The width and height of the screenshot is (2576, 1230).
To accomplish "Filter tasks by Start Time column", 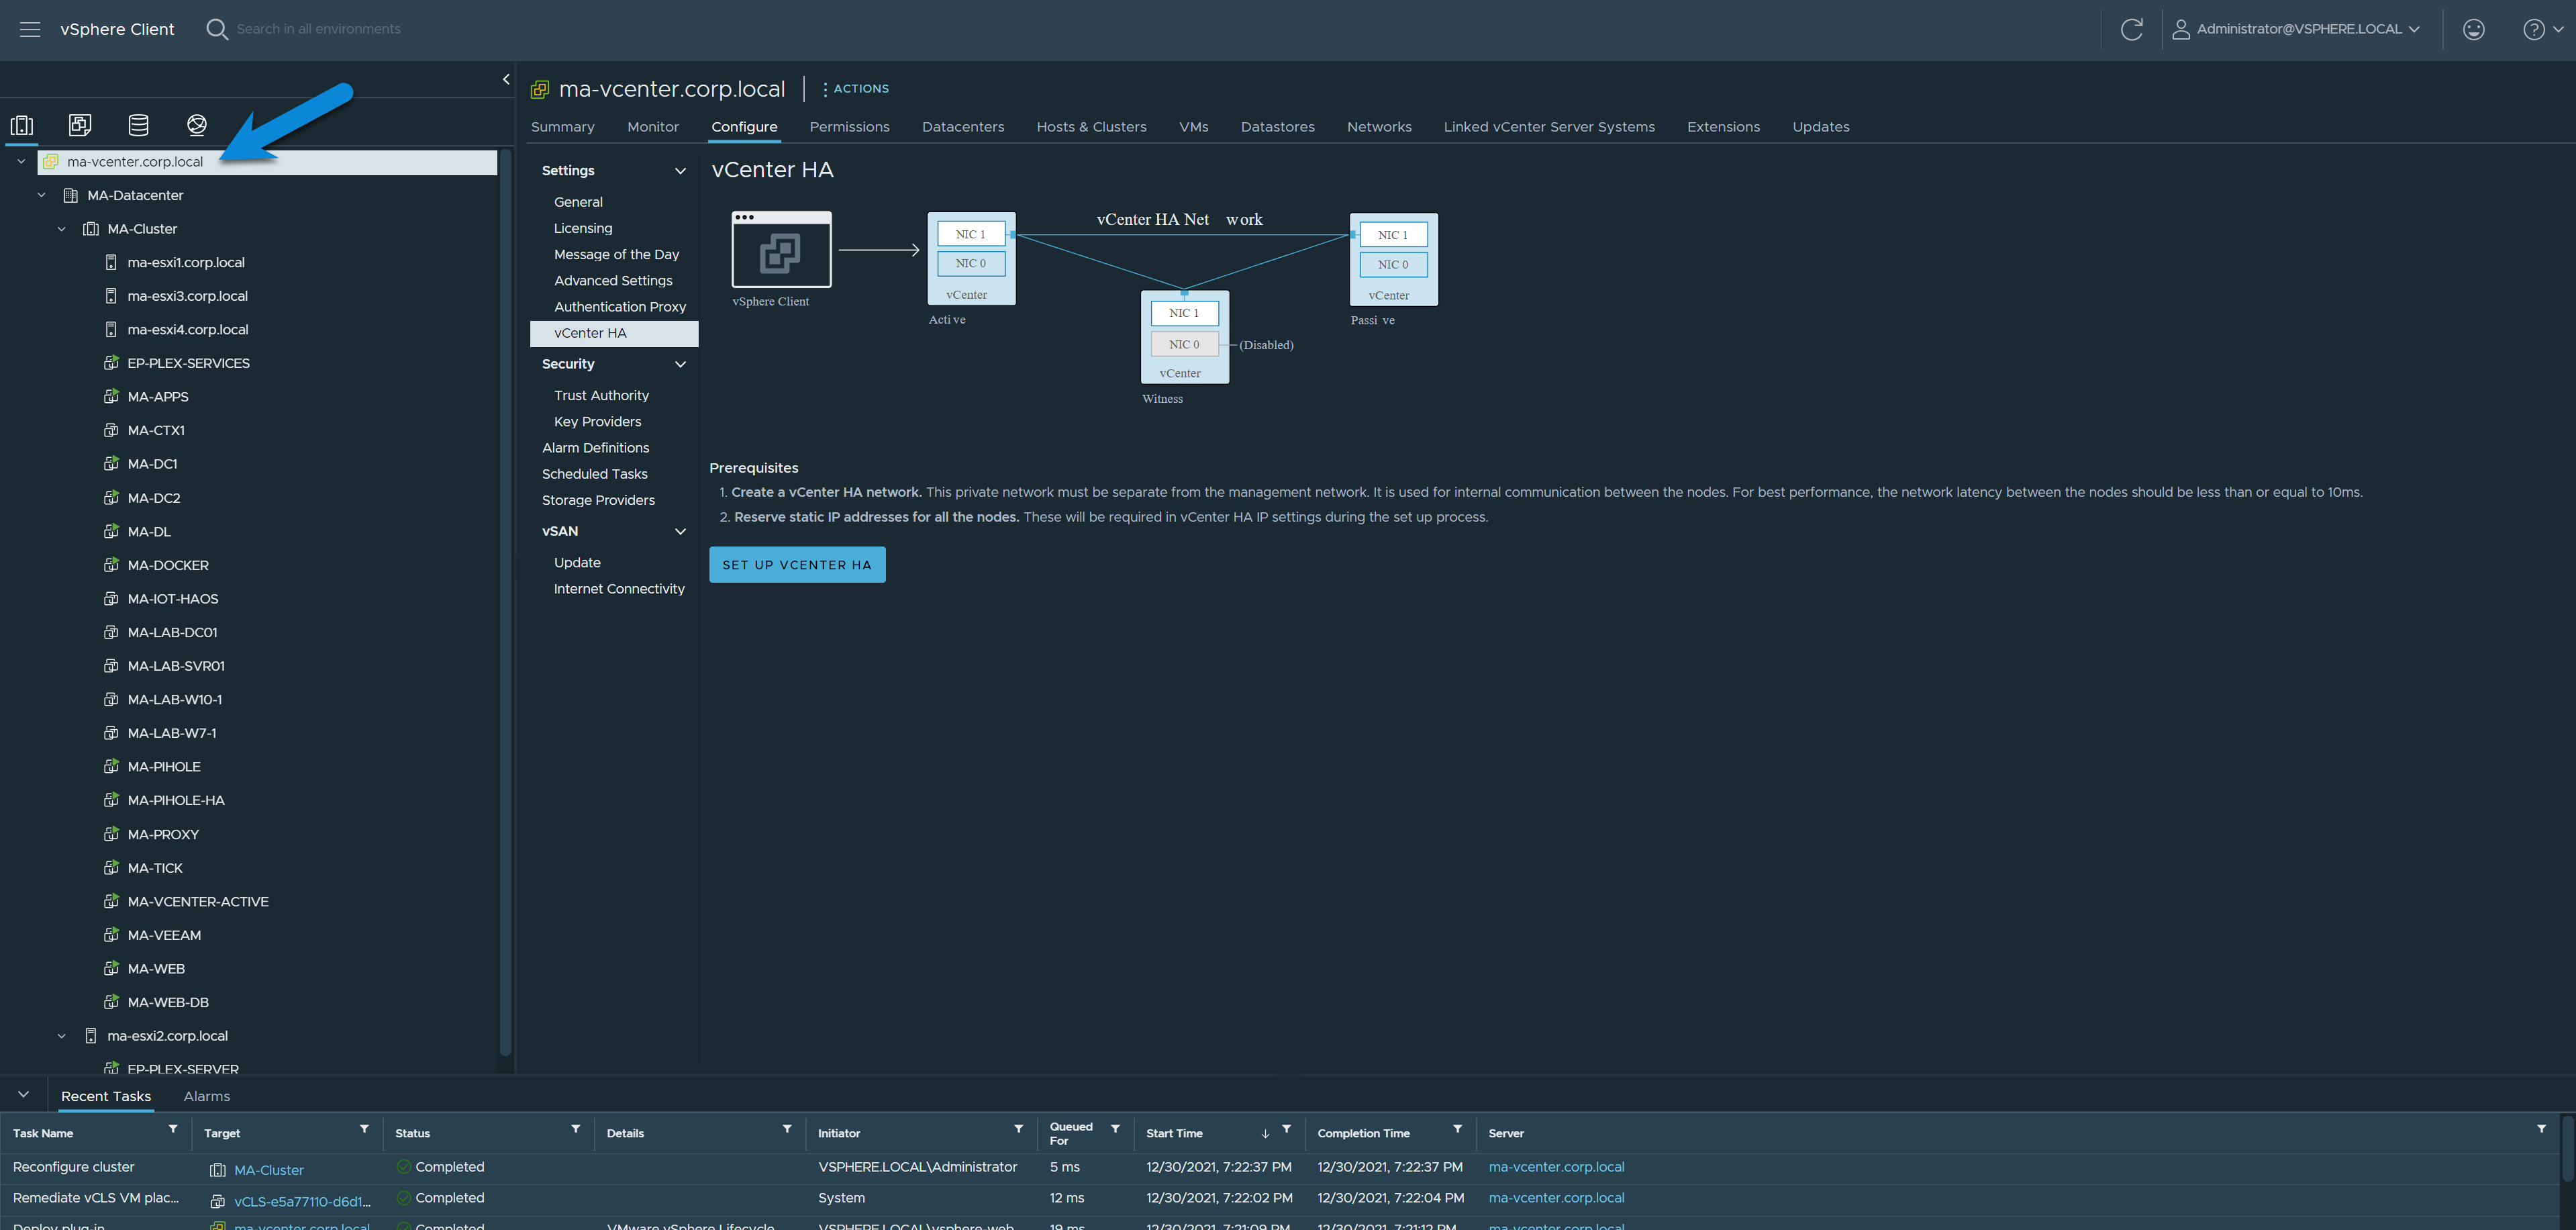I will point(1287,1129).
